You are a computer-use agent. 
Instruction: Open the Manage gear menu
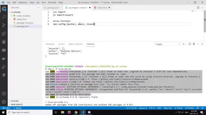(4, 102)
